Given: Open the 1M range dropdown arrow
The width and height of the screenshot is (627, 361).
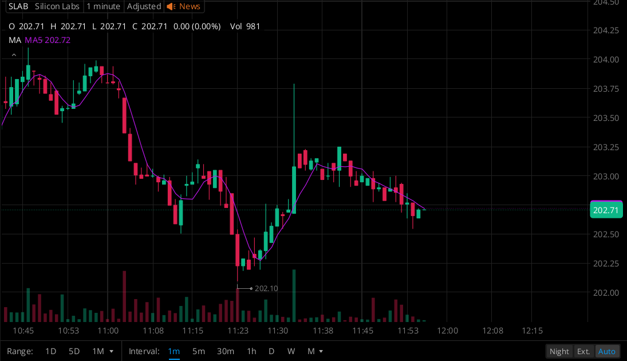Looking at the screenshot, I should click(112, 351).
